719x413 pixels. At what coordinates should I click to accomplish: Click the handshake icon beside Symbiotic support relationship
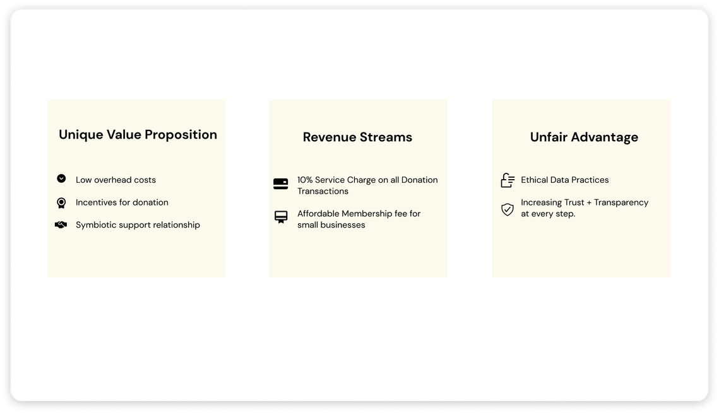[x=61, y=224]
